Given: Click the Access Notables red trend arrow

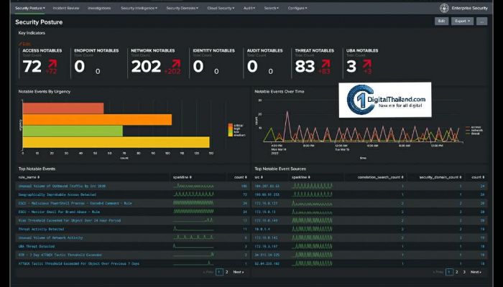Looking at the screenshot, I should tap(52, 64).
